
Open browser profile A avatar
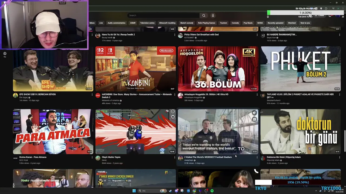(338, 9)
